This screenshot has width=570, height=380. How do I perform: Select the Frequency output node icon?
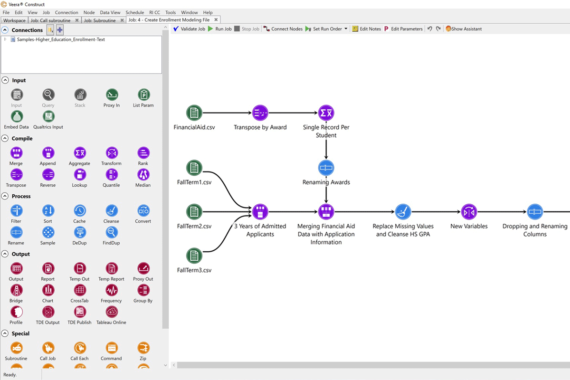tap(112, 290)
